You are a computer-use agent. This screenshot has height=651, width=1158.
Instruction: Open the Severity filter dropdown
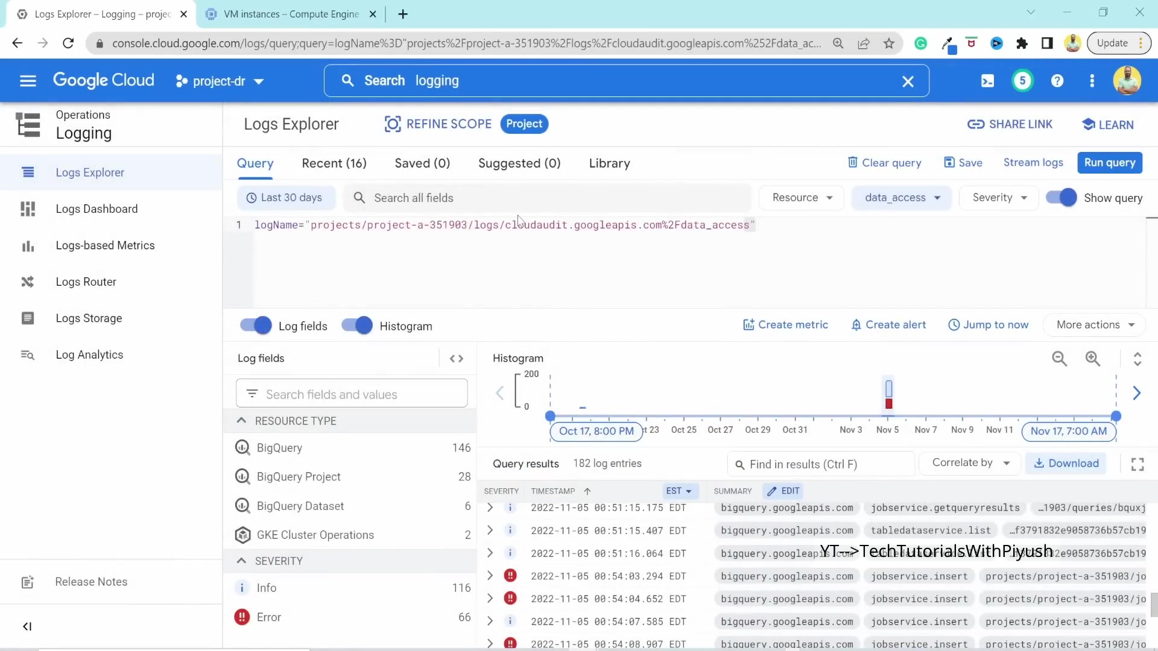click(x=999, y=198)
